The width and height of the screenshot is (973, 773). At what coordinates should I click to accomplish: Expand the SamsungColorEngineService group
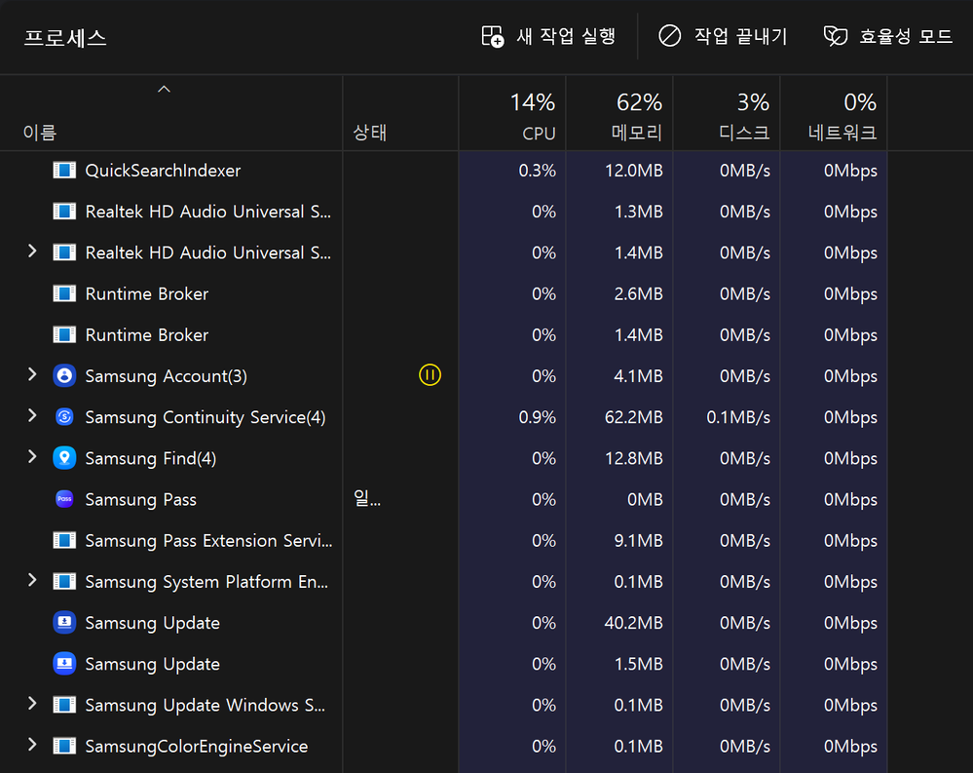[x=32, y=745]
